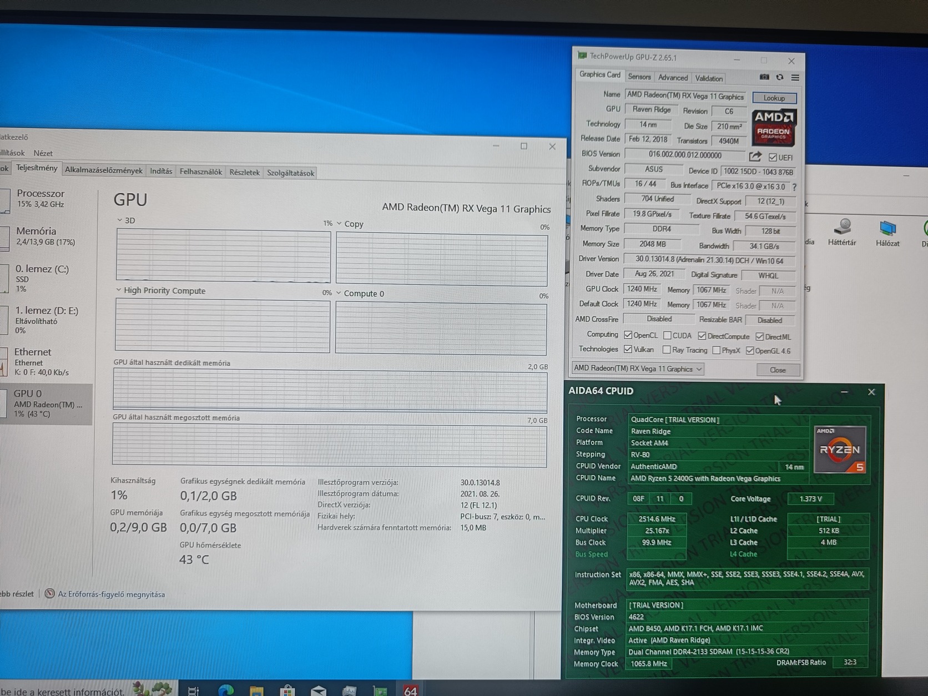Open the GPU-Z hamburger menu

(795, 78)
